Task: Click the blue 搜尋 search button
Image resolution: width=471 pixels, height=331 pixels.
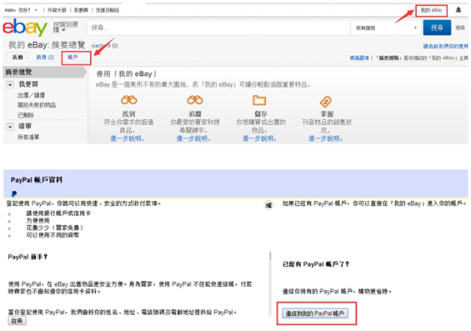Action: point(437,28)
